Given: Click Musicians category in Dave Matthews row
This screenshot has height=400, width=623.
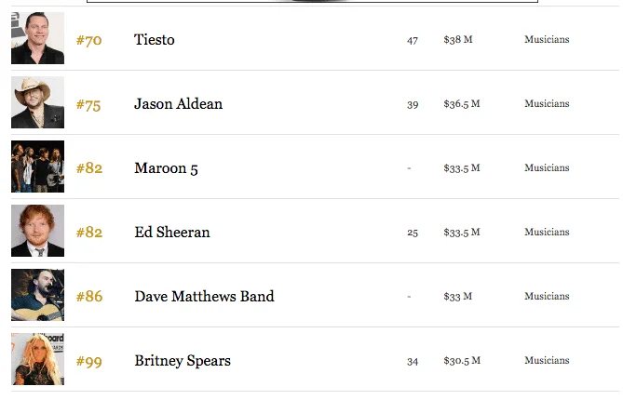Looking at the screenshot, I should point(547,296).
